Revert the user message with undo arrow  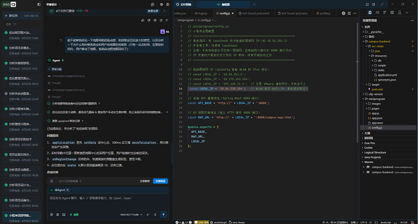pos(61,40)
